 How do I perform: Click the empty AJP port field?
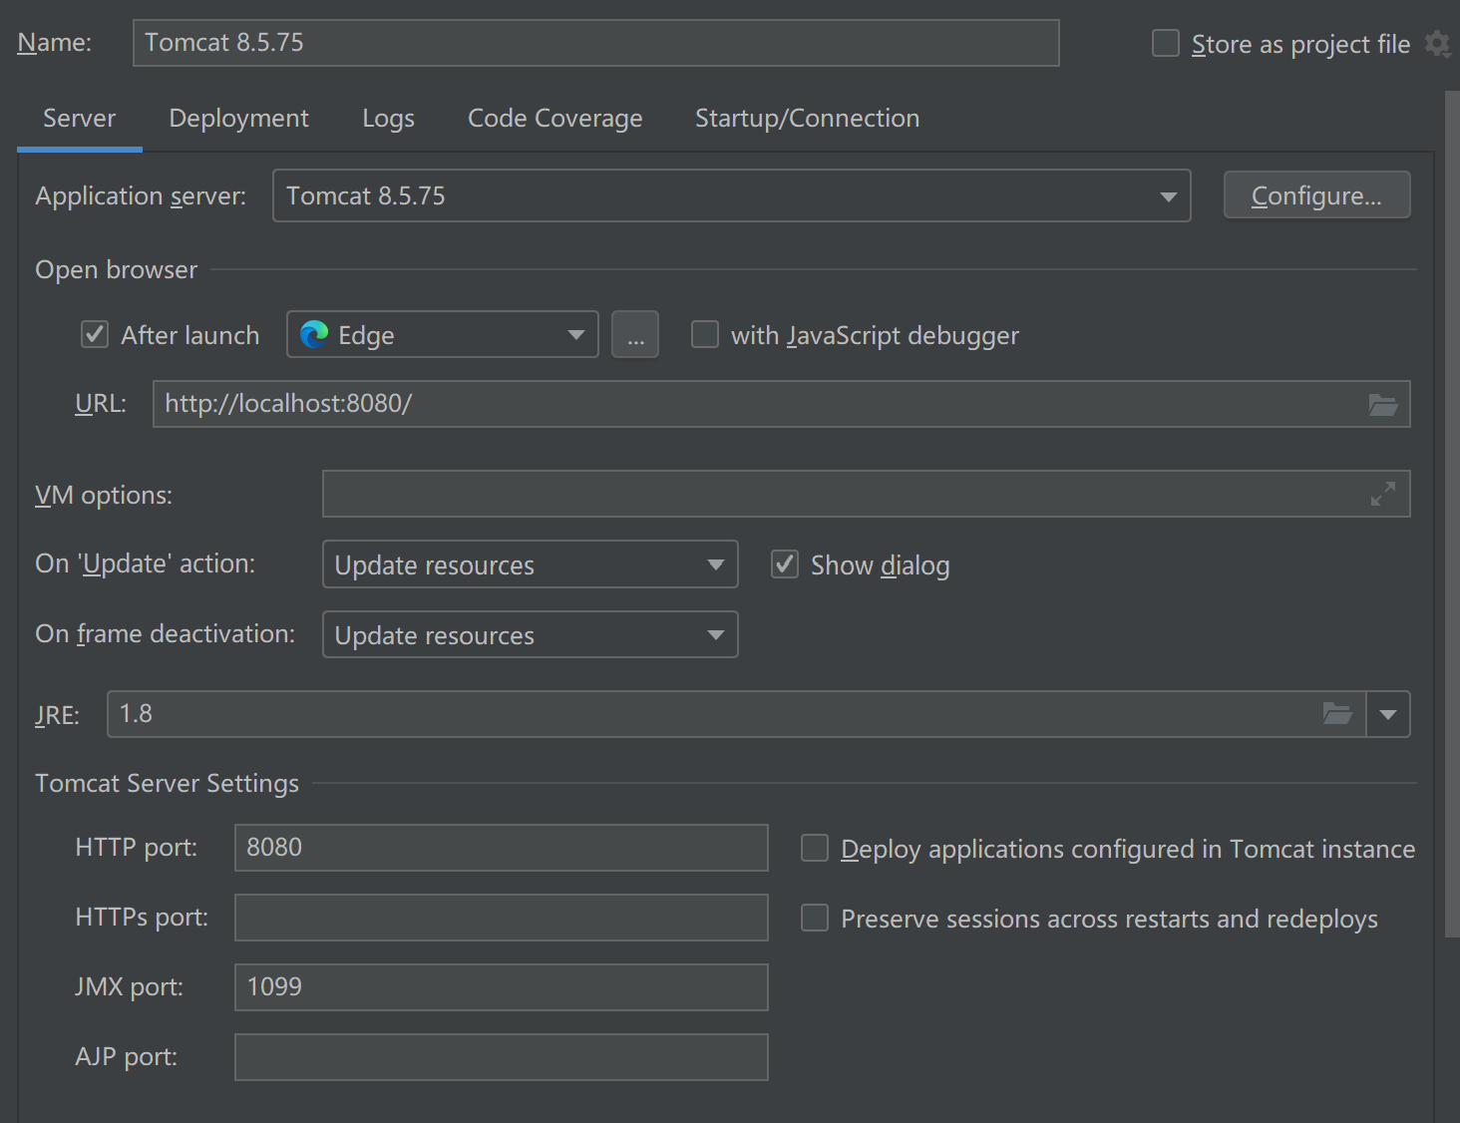pyautogui.click(x=502, y=1057)
